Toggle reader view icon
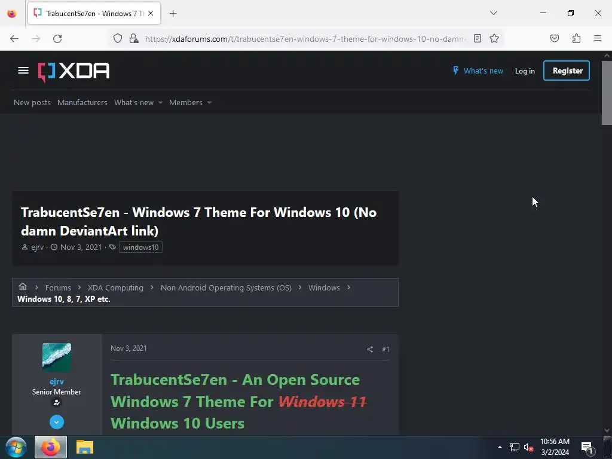 click(478, 38)
